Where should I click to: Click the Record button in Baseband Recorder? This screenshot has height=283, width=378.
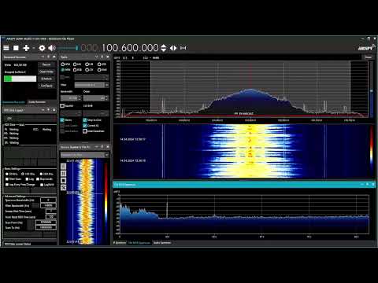tap(46, 64)
